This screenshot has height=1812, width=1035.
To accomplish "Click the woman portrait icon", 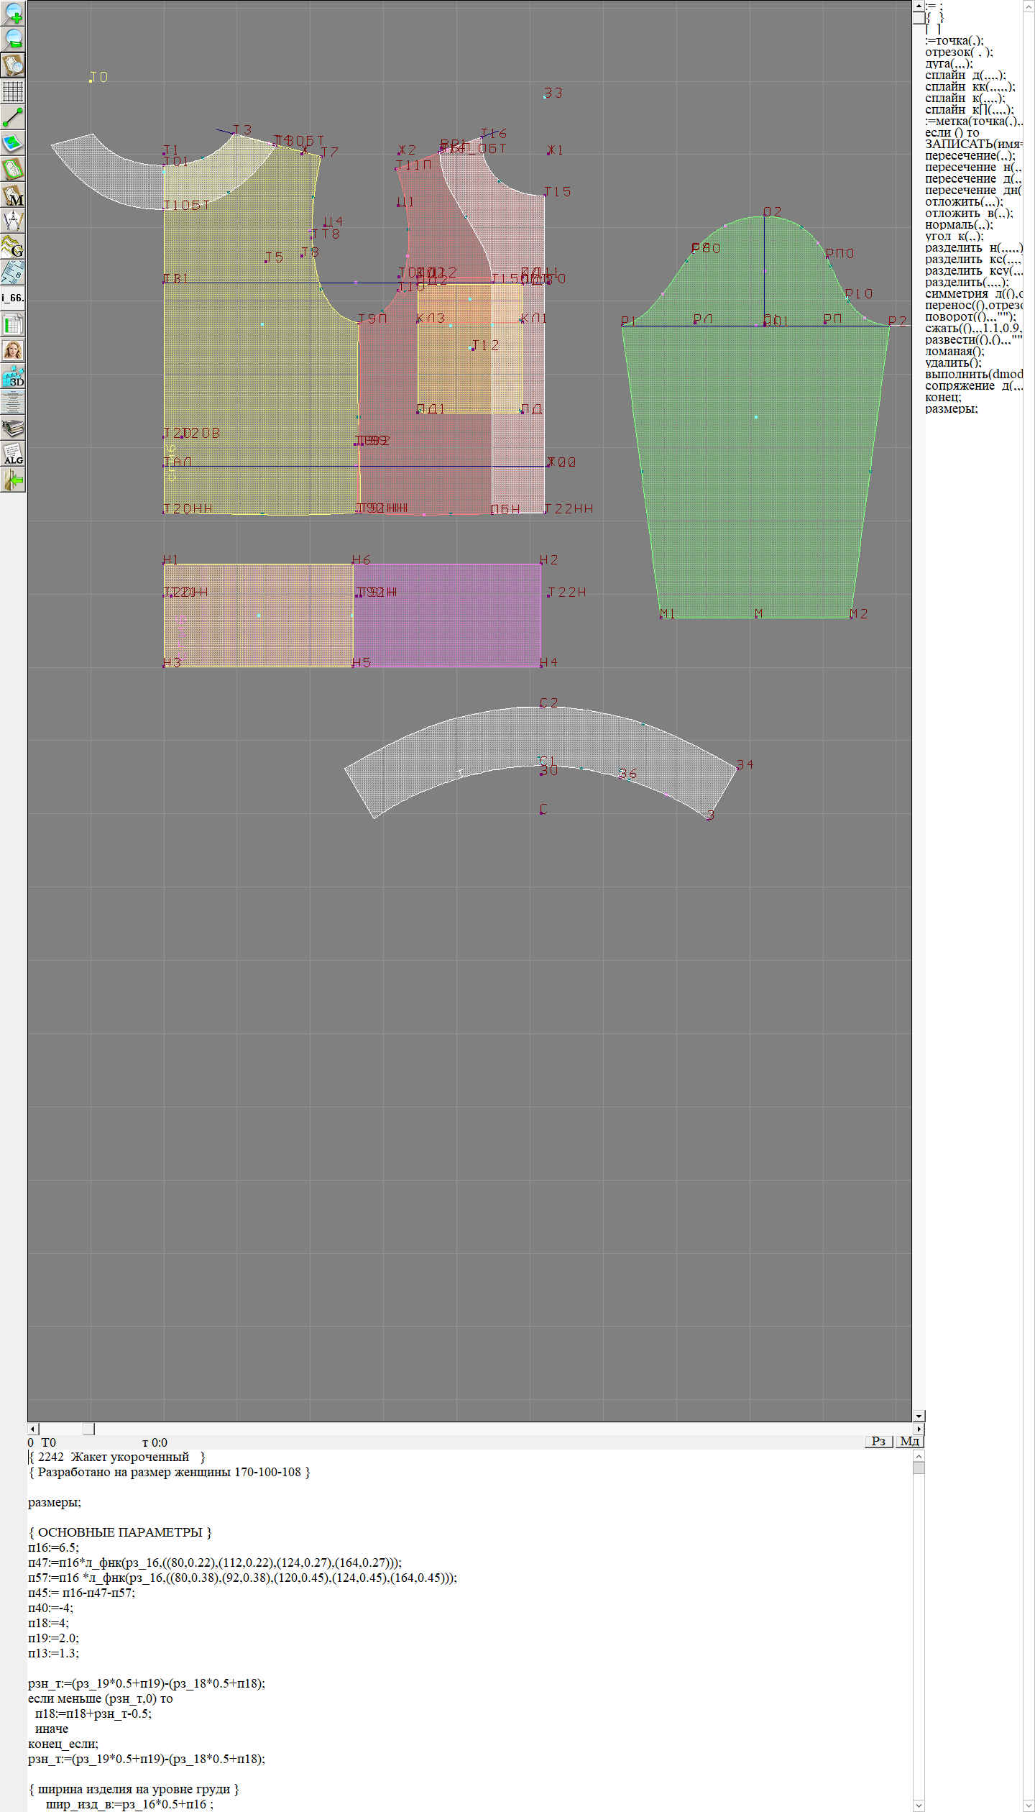I will pyautogui.click(x=13, y=350).
